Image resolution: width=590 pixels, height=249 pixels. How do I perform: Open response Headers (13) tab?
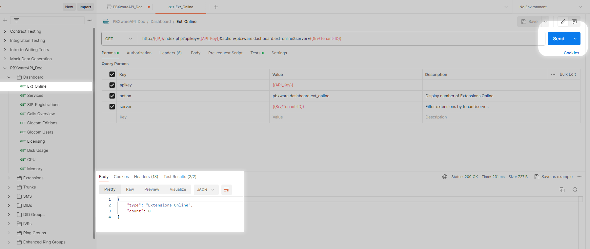pos(146,177)
